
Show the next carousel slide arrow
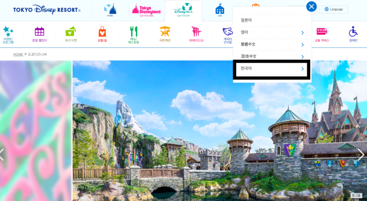click(x=362, y=155)
